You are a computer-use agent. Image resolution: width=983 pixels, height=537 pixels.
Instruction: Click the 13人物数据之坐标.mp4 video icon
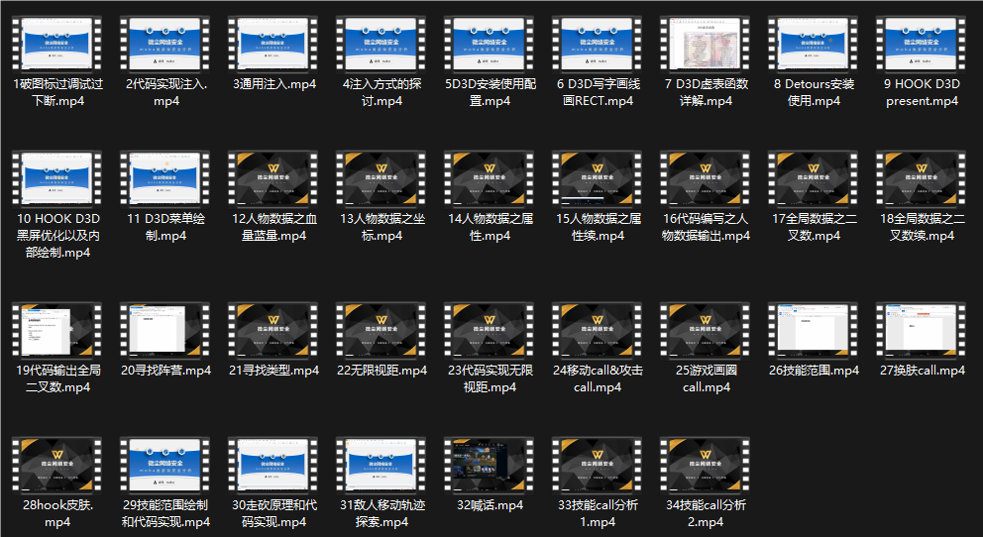[382, 178]
